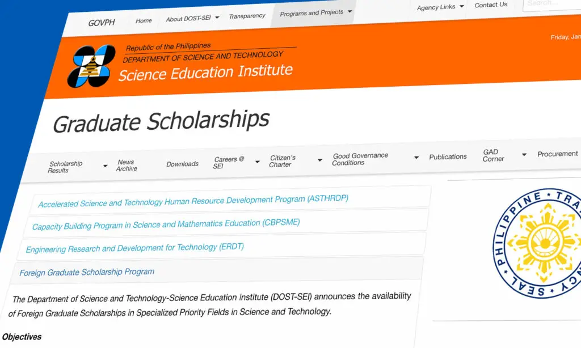Open the GAD Corner dropdown
This screenshot has height=348, width=581.
pyautogui.click(x=493, y=155)
